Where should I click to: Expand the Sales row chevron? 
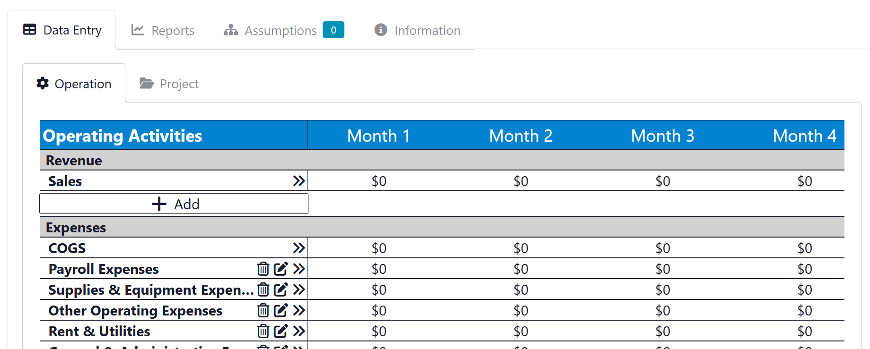click(299, 181)
